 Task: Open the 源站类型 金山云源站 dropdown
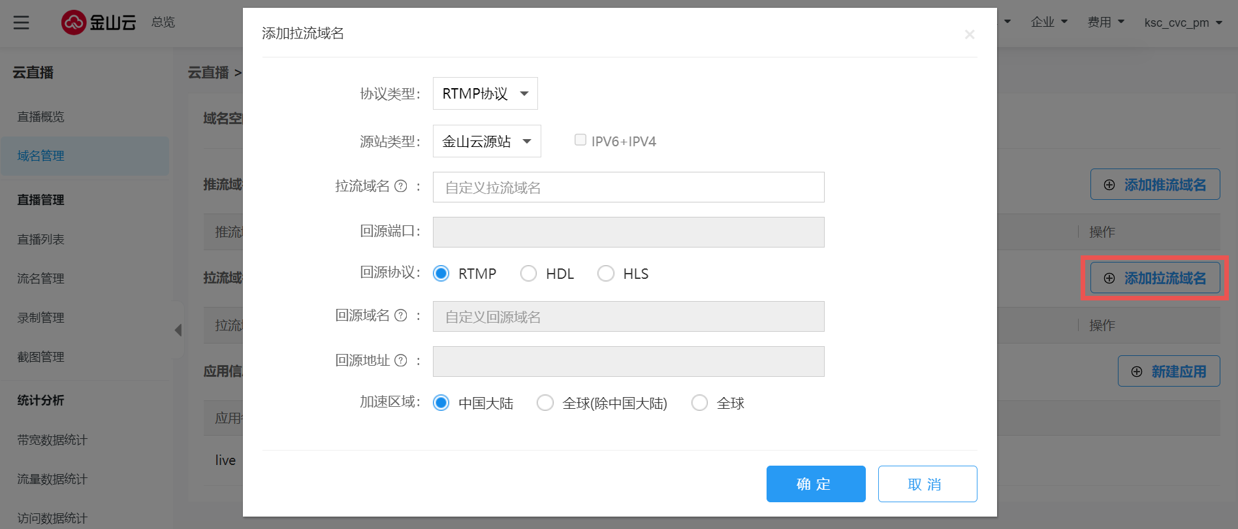pyautogui.click(x=486, y=141)
